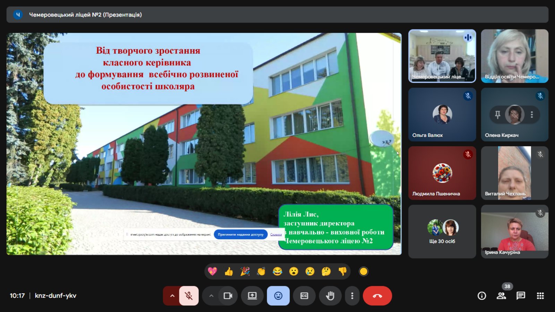Expand video settings chevron
This screenshot has height=312, width=555.
211,296
